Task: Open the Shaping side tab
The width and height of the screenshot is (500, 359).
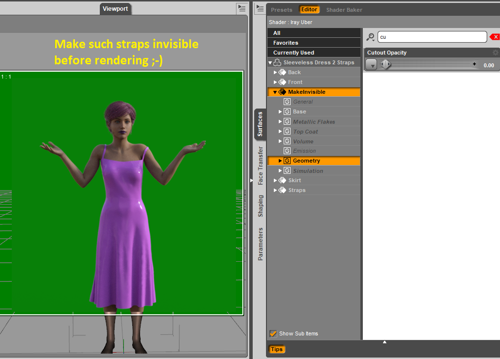Action: click(x=260, y=206)
